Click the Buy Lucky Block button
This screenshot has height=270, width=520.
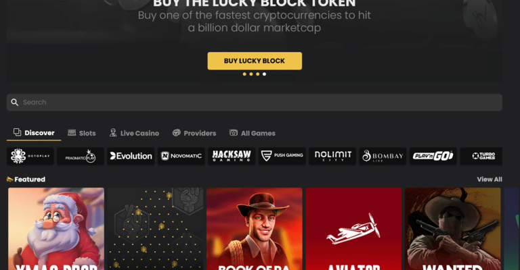(x=255, y=61)
